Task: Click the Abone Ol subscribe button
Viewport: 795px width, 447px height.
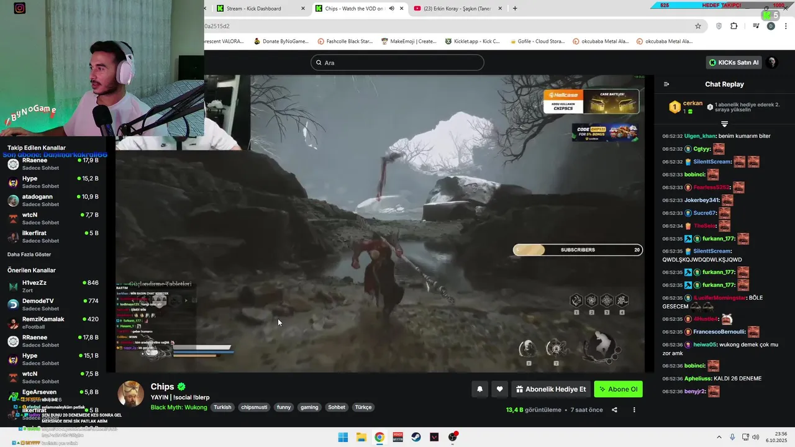Action: coord(619,389)
